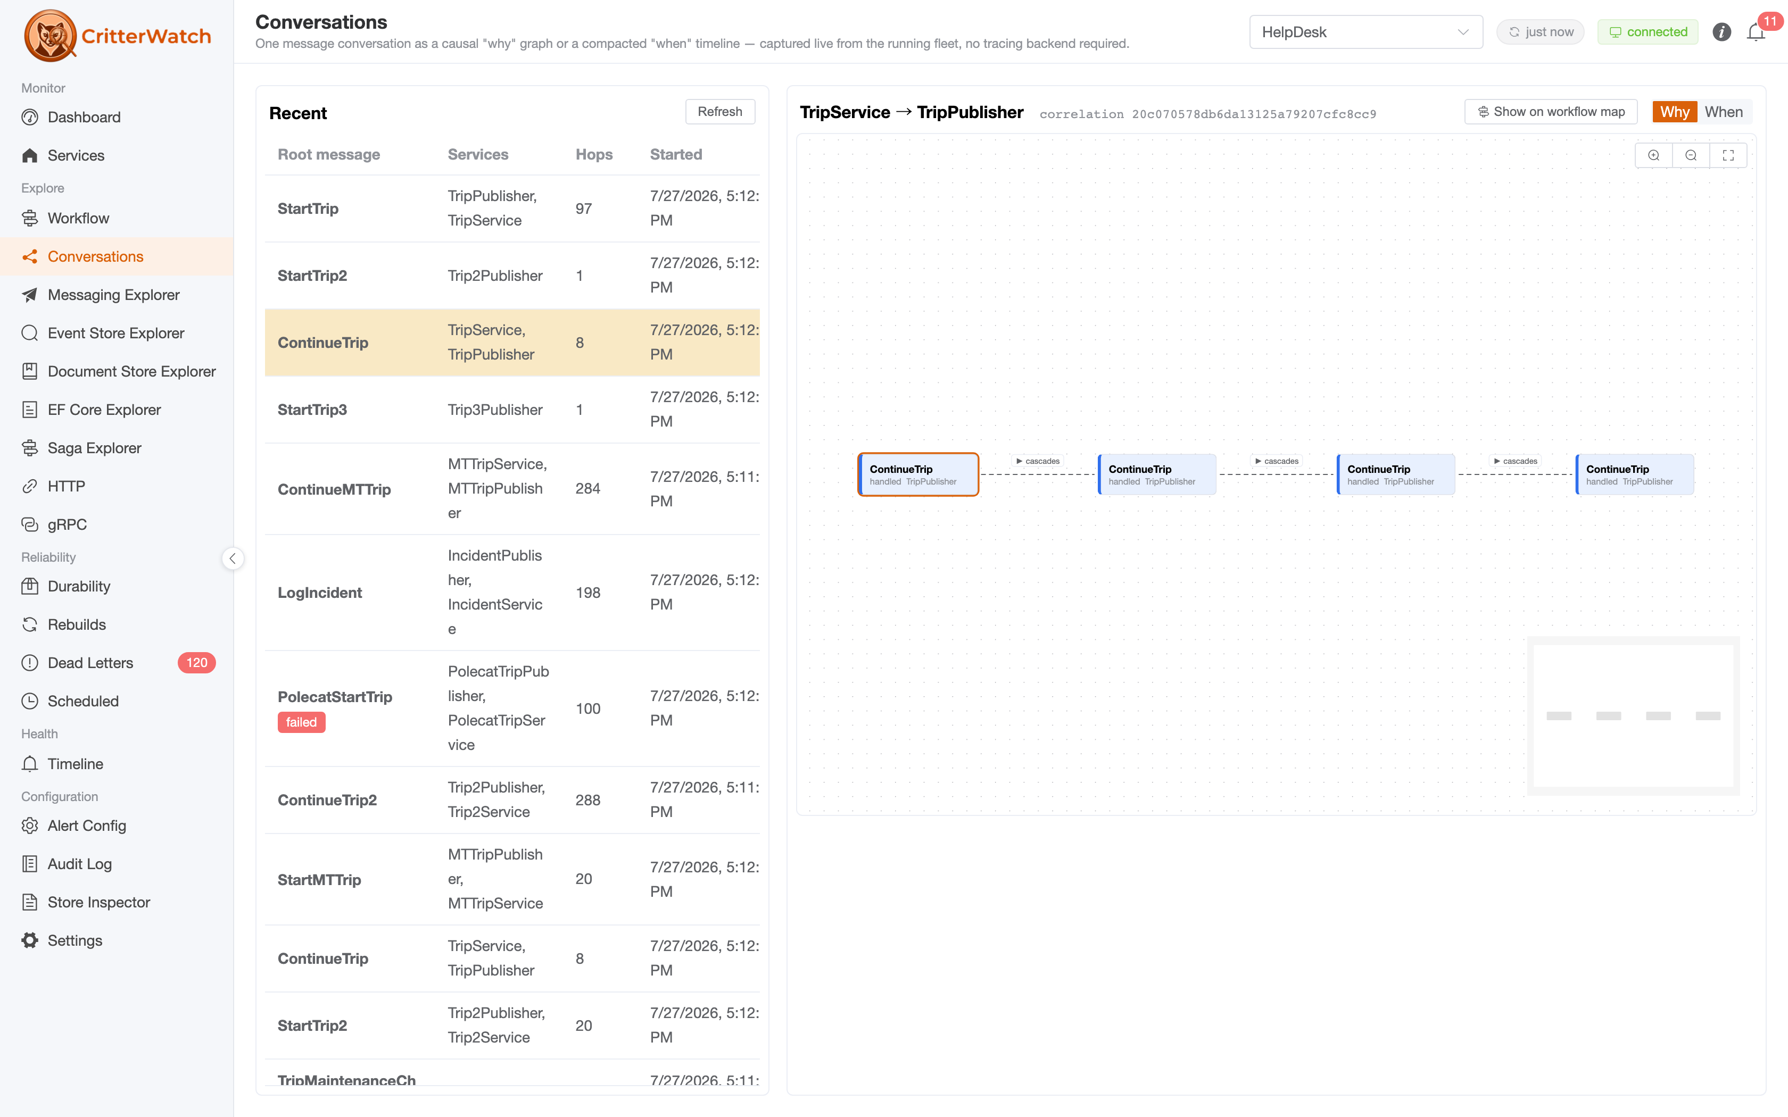Open the notifications bell with 11 badge
Screen dimensions: 1788x1117
[1756, 32]
